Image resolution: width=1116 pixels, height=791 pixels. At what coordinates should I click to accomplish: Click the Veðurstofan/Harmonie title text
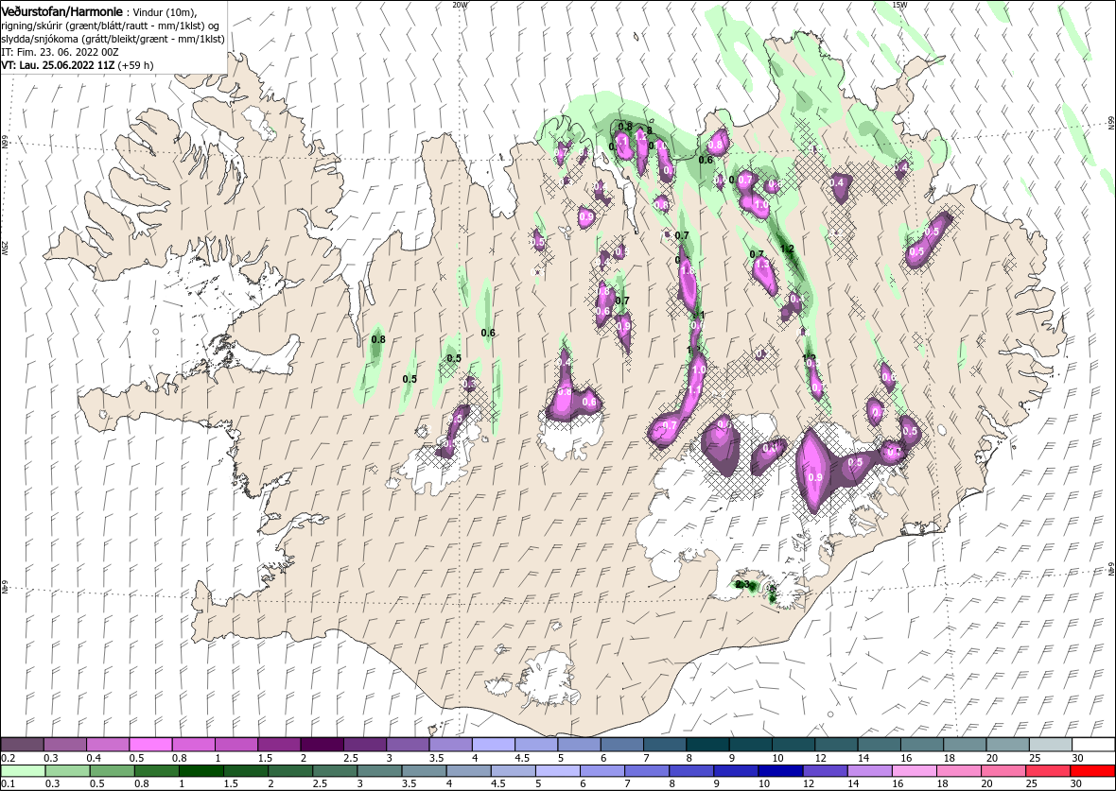[60, 13]
